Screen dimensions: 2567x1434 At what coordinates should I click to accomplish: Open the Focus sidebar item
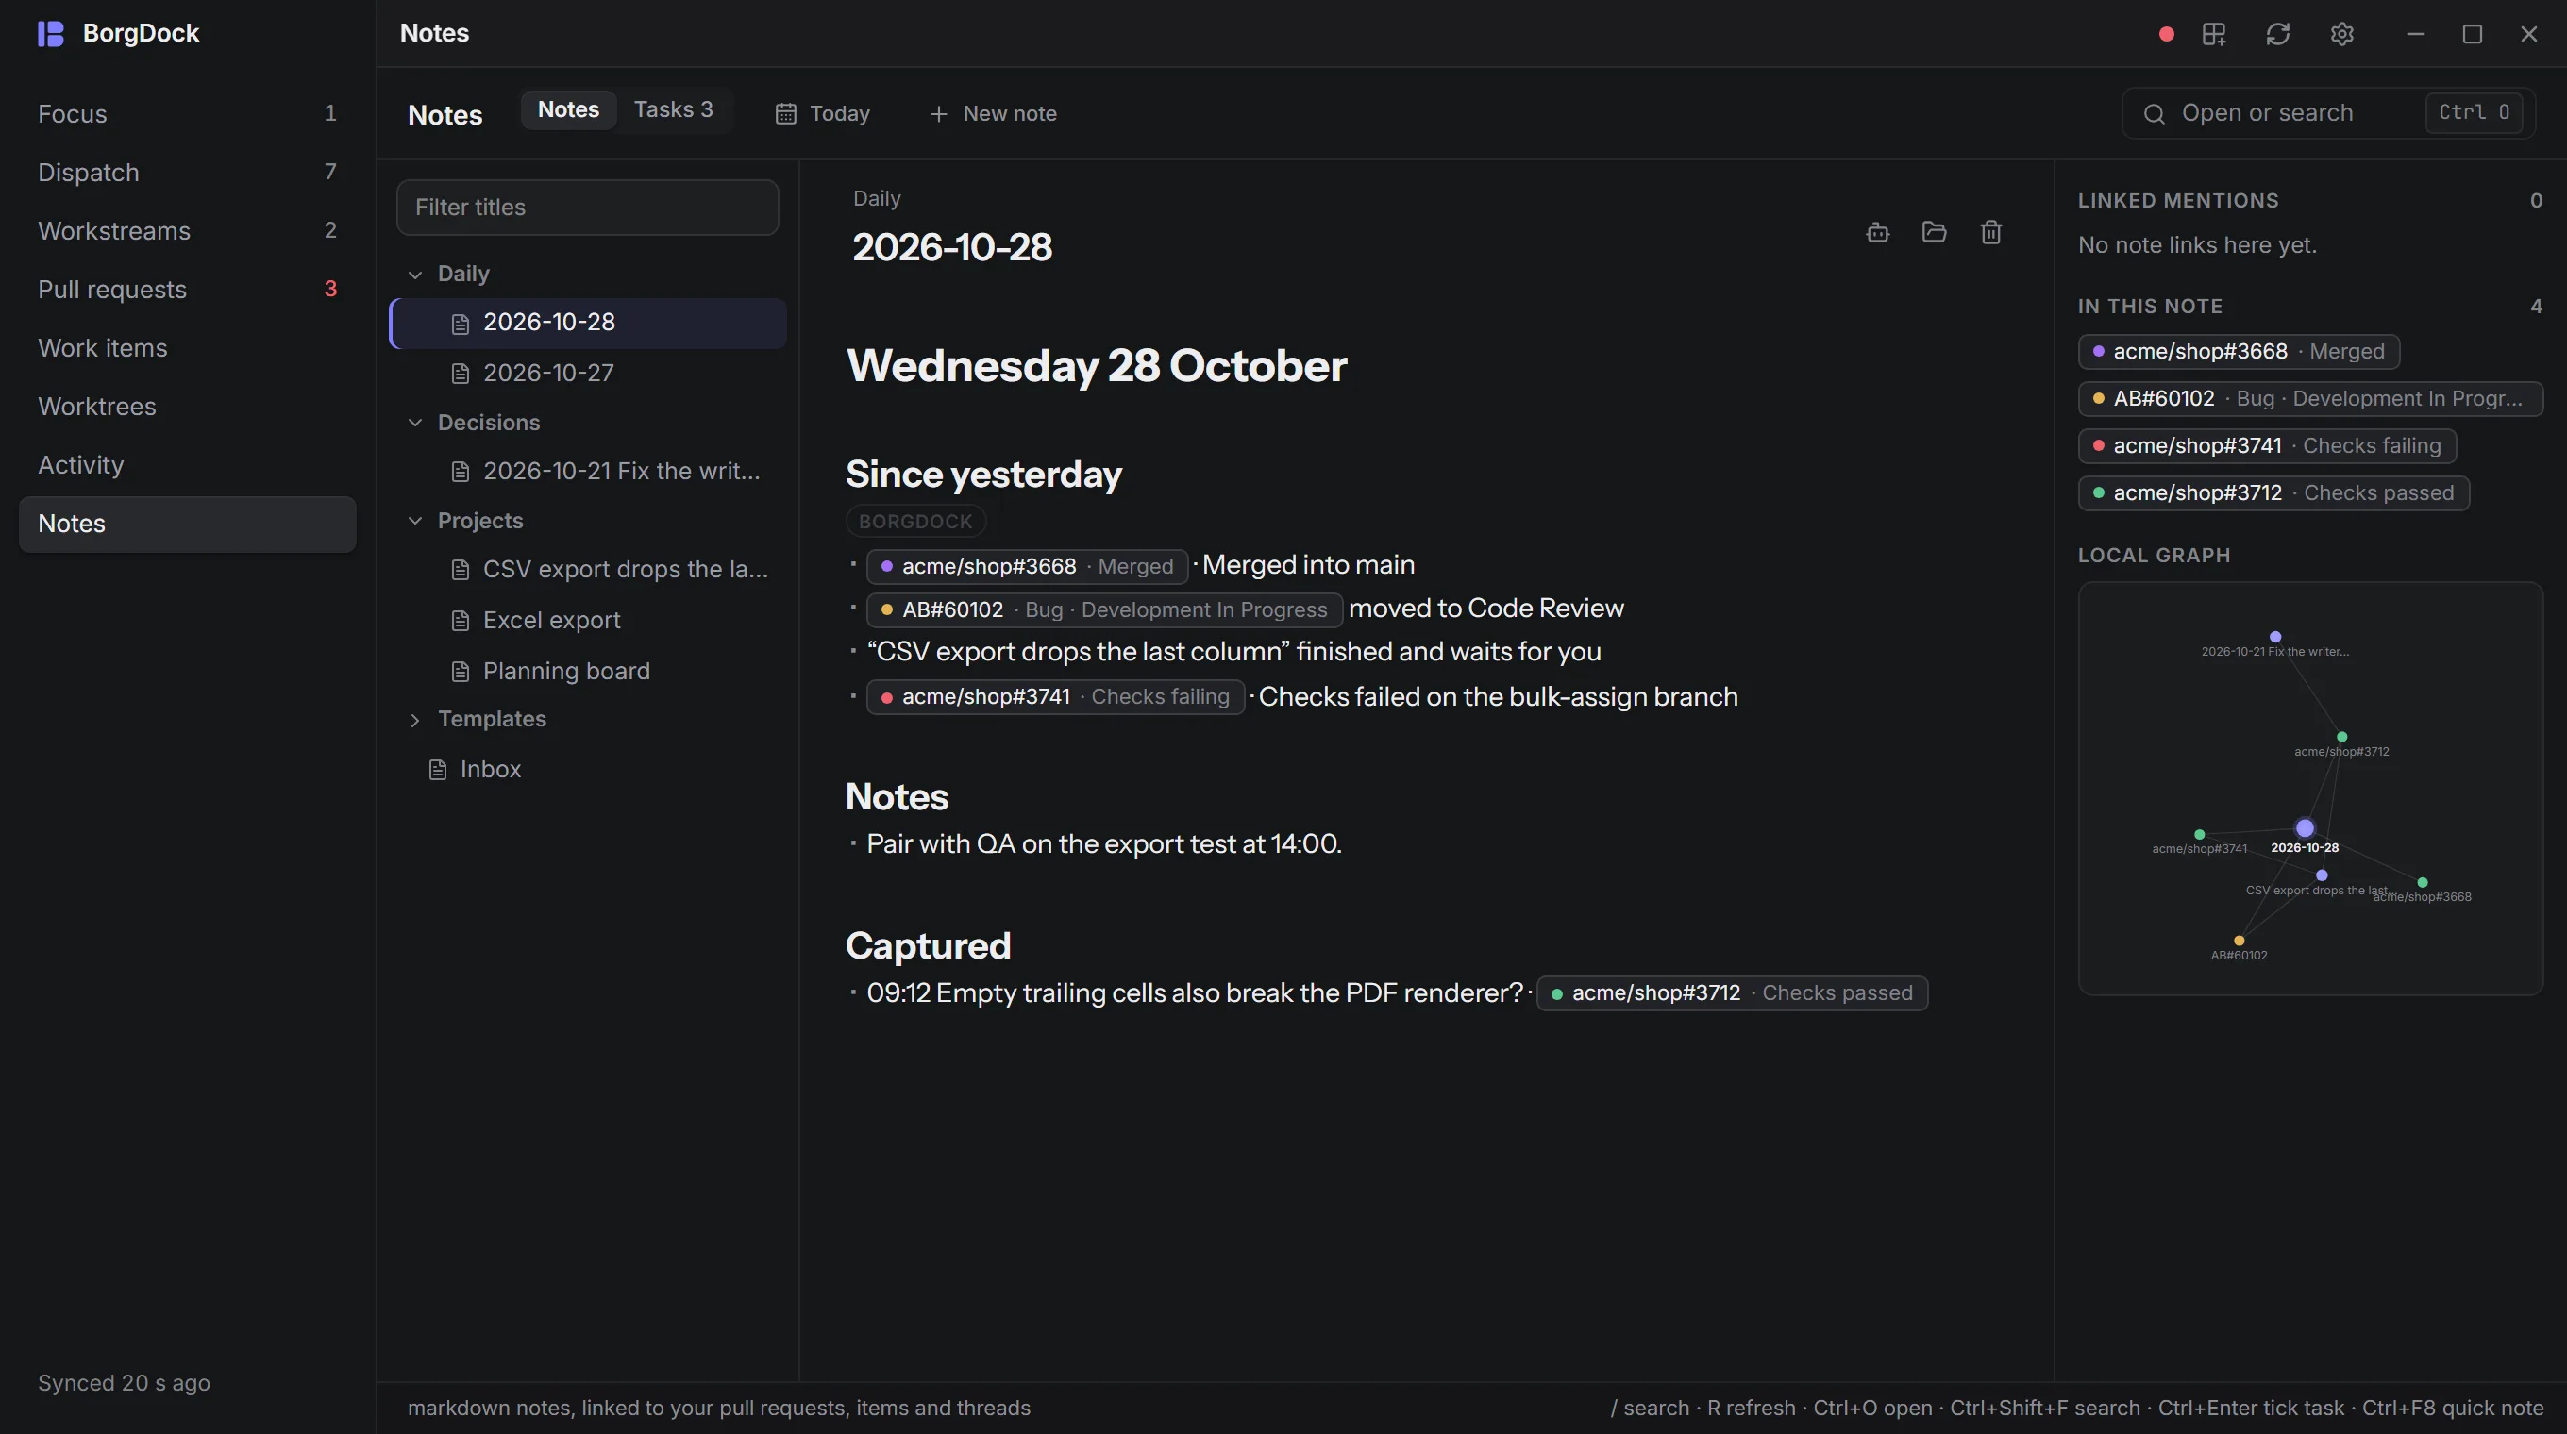188,113
